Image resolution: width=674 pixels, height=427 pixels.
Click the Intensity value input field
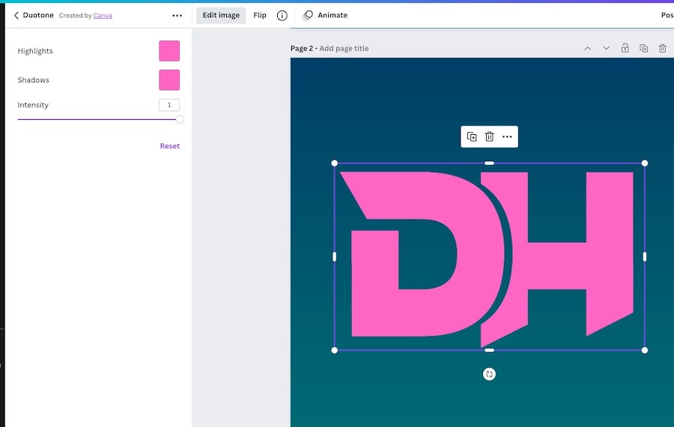169,105
